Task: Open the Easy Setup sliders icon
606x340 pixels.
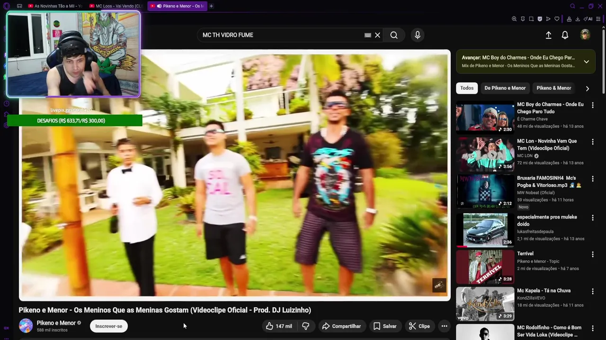Action: click(598, 19)
